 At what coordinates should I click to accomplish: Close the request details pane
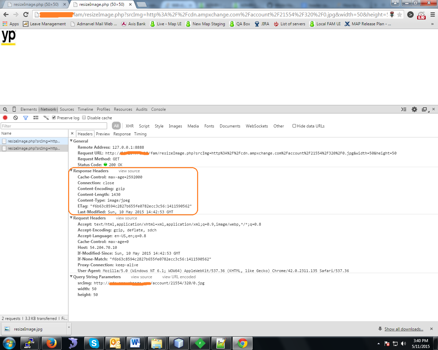(x=72, y=134)
